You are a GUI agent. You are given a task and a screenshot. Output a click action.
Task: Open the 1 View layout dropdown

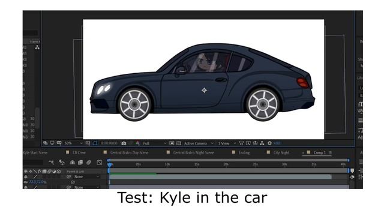pyautogui.click(x=227, y=143)
